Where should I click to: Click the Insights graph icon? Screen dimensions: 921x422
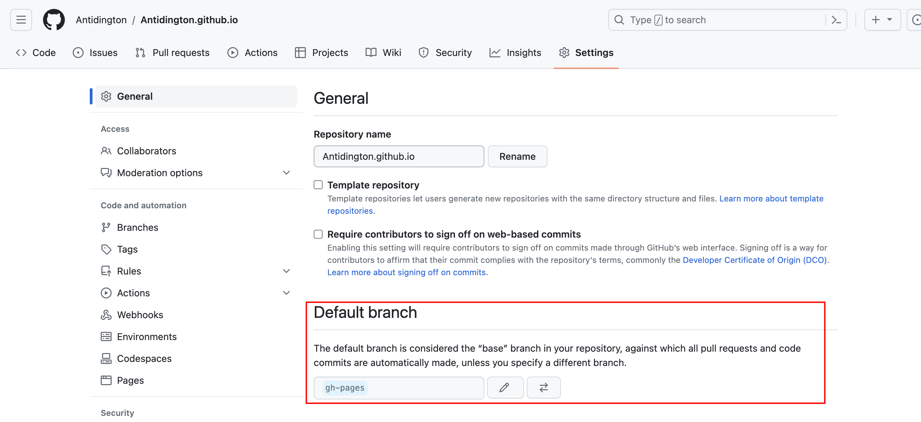coord(495,53)
